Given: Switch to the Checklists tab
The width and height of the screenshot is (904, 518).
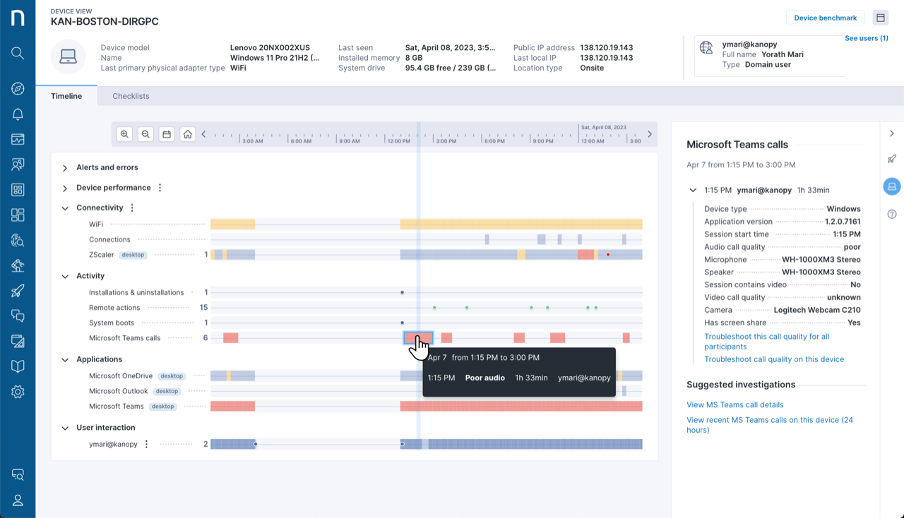Looking at the screenshot, I should coord(131,96).
